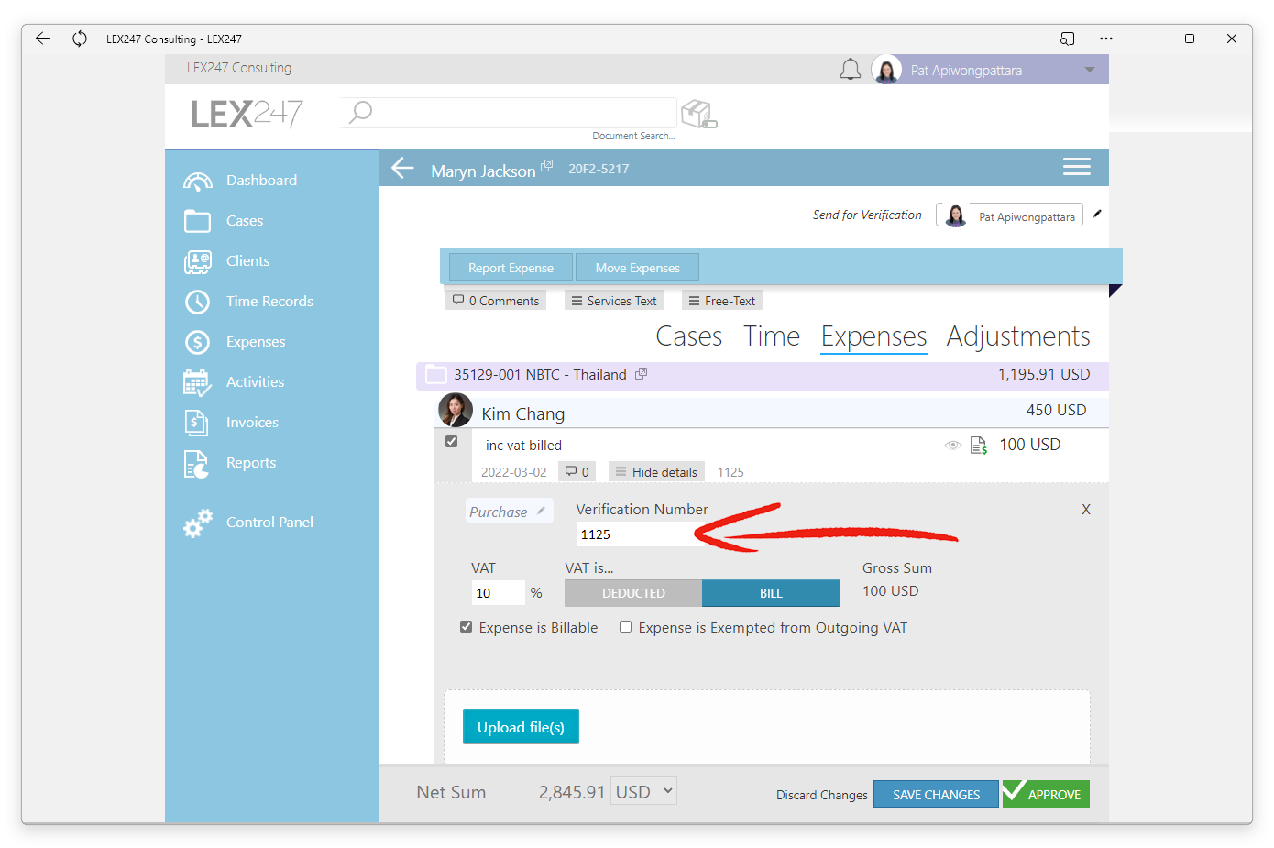Switch to the Expenses tab

[x=873, y=336]
